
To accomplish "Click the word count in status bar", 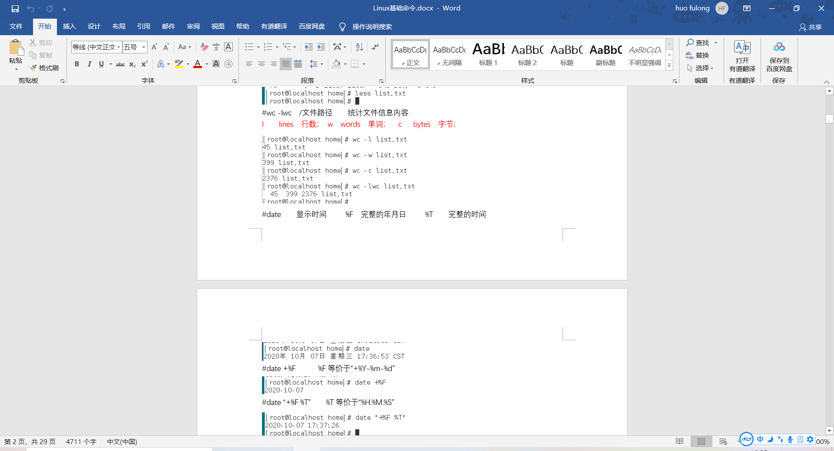I will (81, 441).
